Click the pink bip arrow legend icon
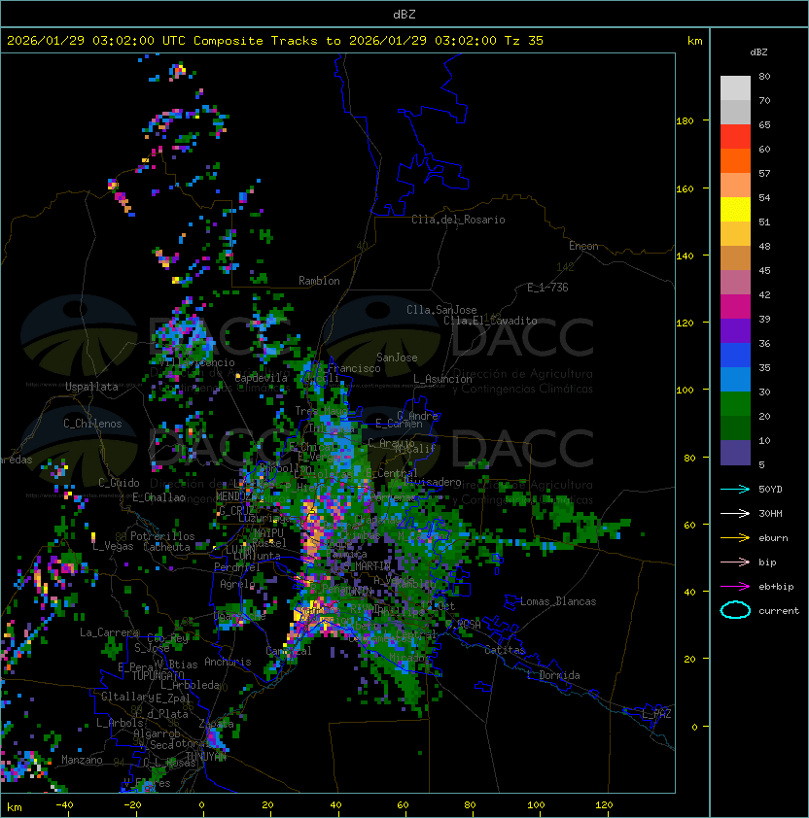 (x=735, y=562)
